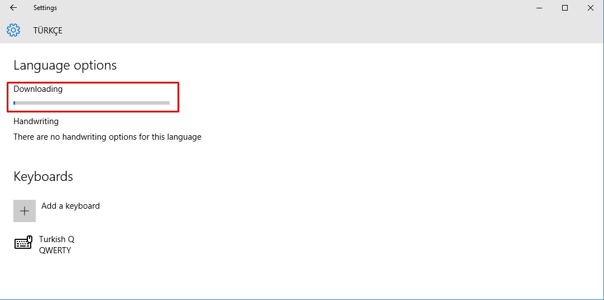Click the back arrow in the title bar
Image resolution: width=604 pixels, height=300 pixels.
coord(13,8)
